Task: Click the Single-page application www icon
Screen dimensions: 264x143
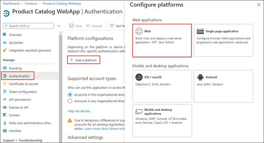Action: (x=200, y=31)
